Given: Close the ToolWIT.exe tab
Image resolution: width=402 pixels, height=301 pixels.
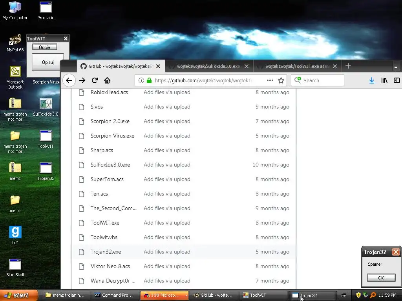Looking at the screenshot, I should pyautogui.click(x=334, y=66).
